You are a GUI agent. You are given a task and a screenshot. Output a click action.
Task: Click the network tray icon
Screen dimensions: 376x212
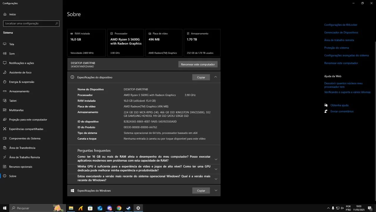coord(338,208)
